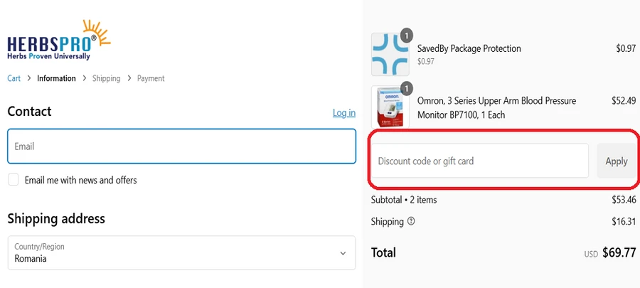This screenshot has width=640, height=288.
Task: Click the Shipping help question mark icon
Action: pyautogui.click(x=412, y=222)
